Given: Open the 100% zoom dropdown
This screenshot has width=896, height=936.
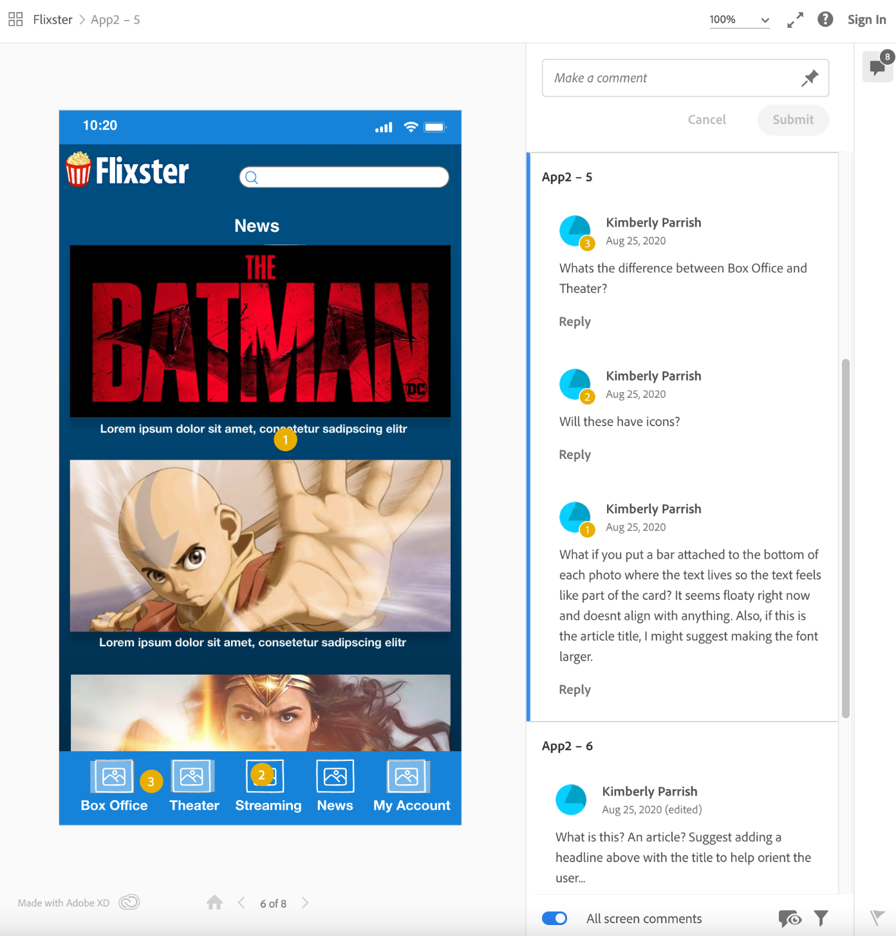Looking at the screenshot, I should (x=739, y=20).
